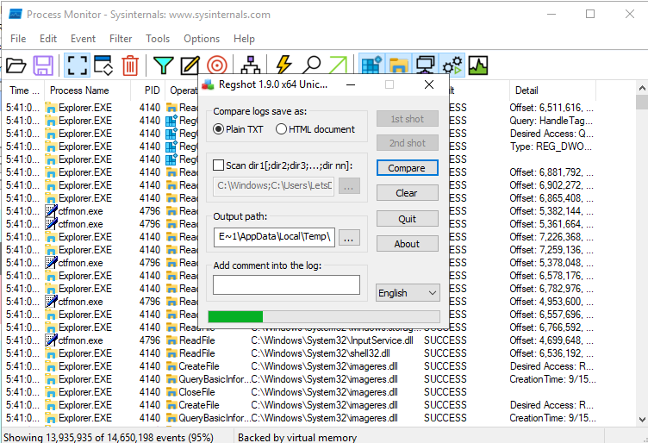Click the Save toolbar icon
648x443 pixels.
click(x=43, y=66)
